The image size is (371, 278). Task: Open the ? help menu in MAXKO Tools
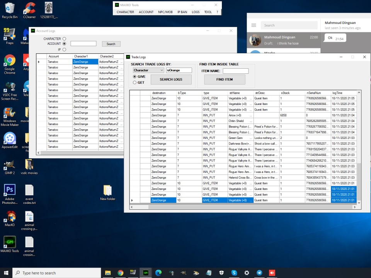217,12
